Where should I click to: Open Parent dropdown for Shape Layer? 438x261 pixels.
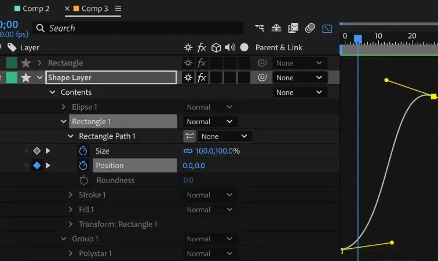[300, 77]
